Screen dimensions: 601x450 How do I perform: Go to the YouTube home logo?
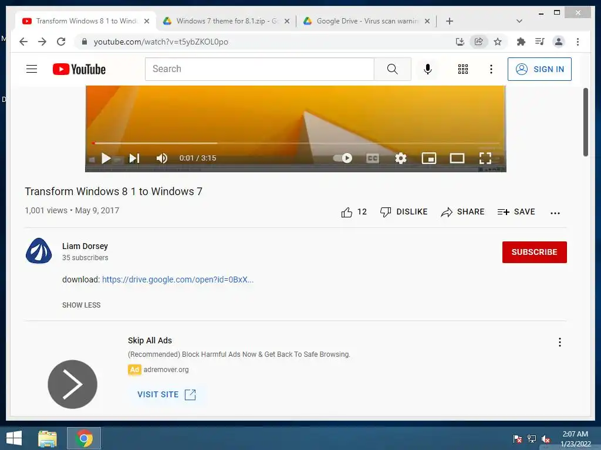coord(79,69)
